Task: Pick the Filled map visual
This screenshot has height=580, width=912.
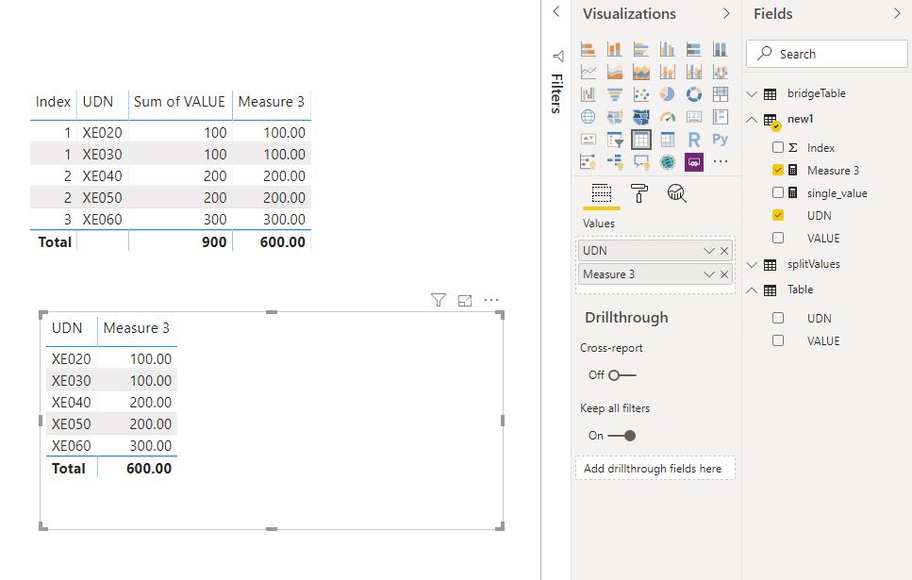Action: [x=614, y=117]
